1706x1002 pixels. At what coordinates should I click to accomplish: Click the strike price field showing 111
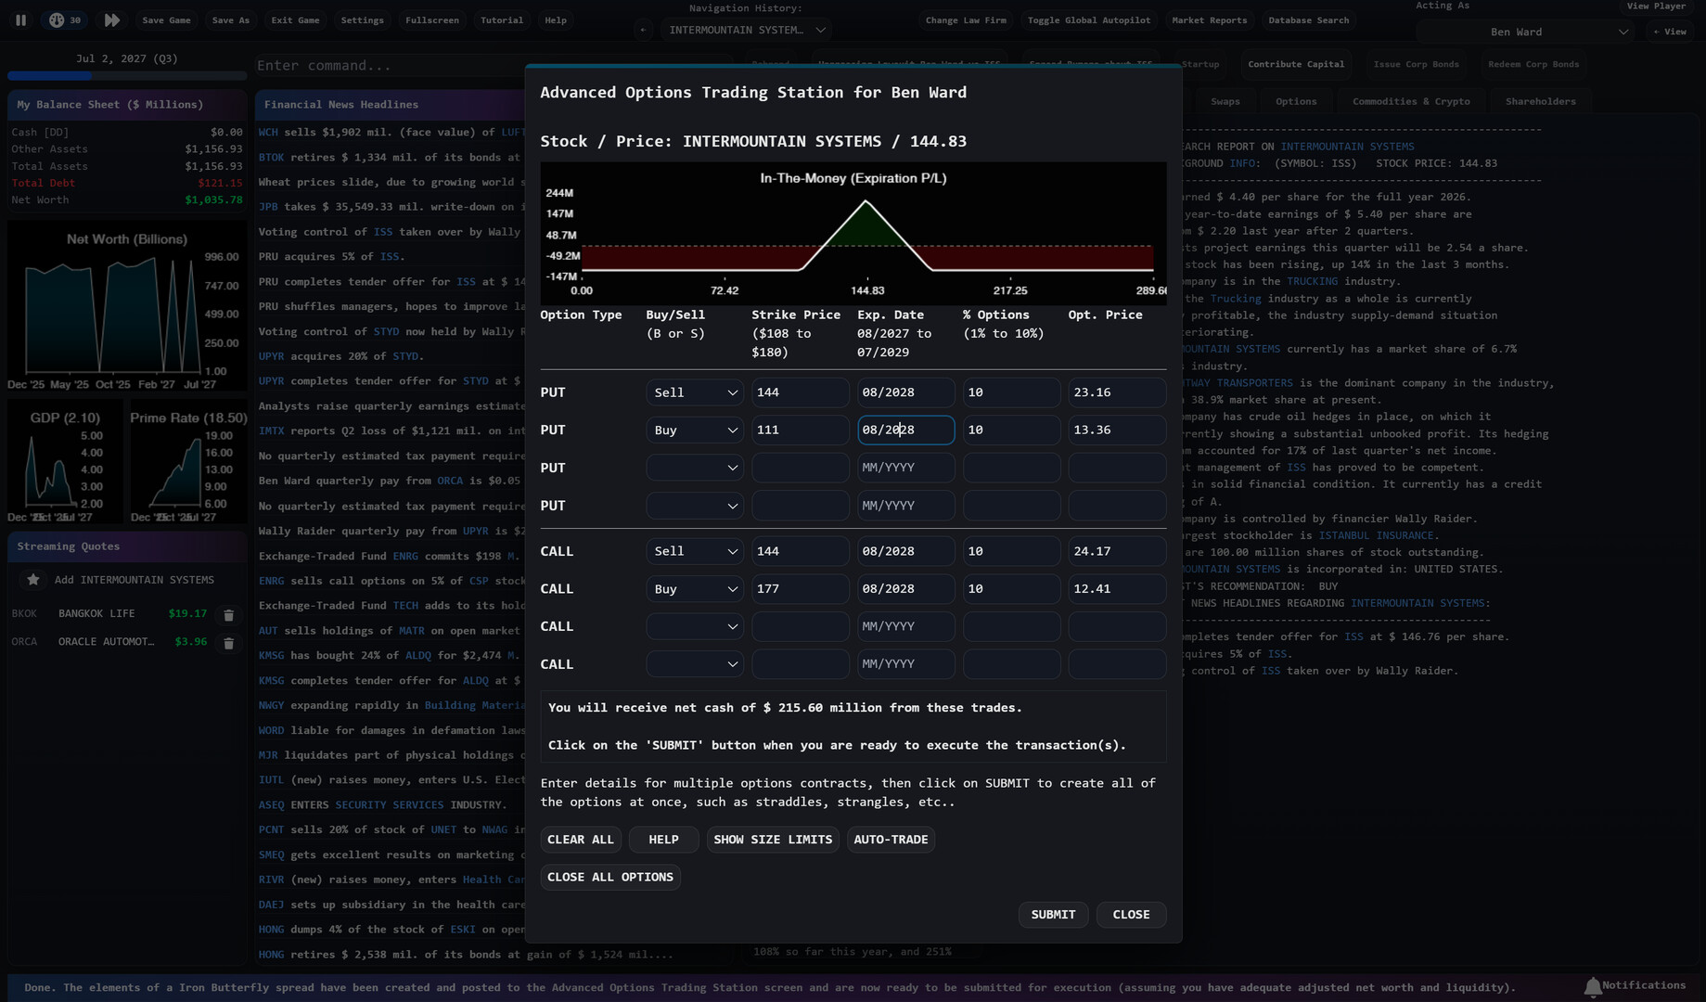799,430
